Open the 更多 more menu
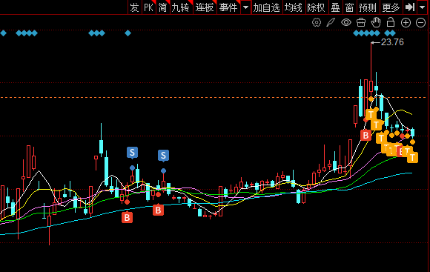Image resolution: width=430 pixels, height=272 pixels. click(x=391, y=7)
